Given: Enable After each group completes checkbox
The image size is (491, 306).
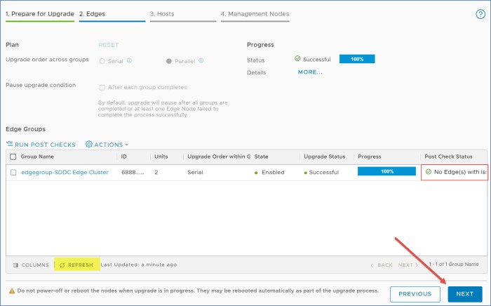Looking at the screenshot, I should pyautogui.click(x=102, y=88).
